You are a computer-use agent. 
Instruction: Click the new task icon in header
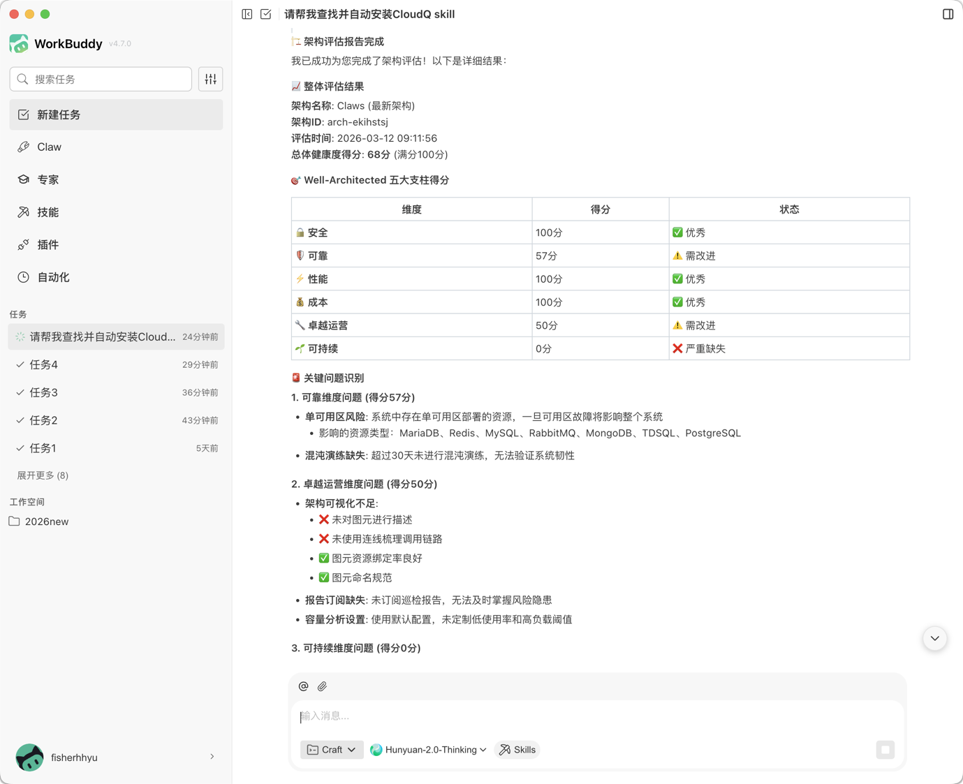[x=266, y=14]
